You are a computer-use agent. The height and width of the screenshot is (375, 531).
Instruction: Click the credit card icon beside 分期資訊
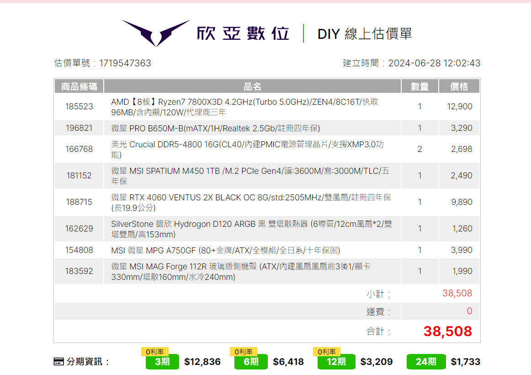point(58,362)
